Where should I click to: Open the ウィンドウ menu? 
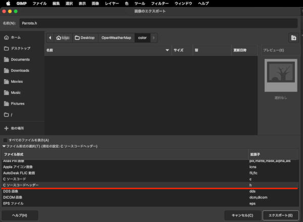click(x=183, y=4)
